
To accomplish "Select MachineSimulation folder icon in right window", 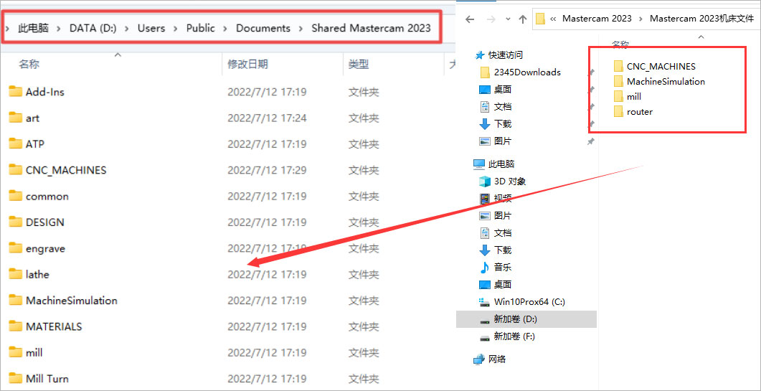I will coord(618,81).
